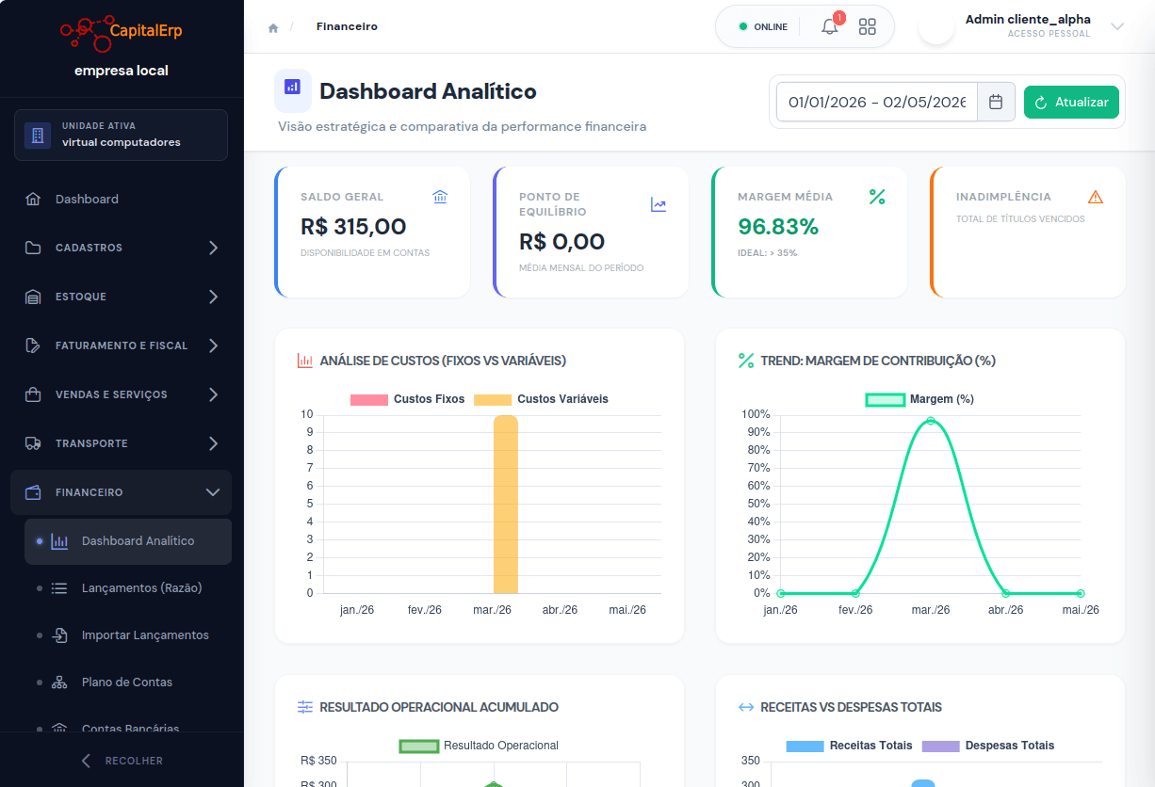This screenshot has width=1155, height=787.
Task: Click the Transporte truck icon
Action: point(33,443)
